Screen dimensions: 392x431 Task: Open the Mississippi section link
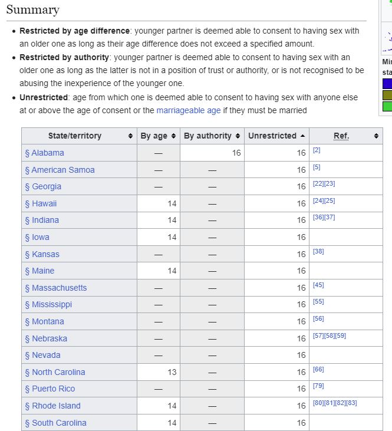pos(48,305)
